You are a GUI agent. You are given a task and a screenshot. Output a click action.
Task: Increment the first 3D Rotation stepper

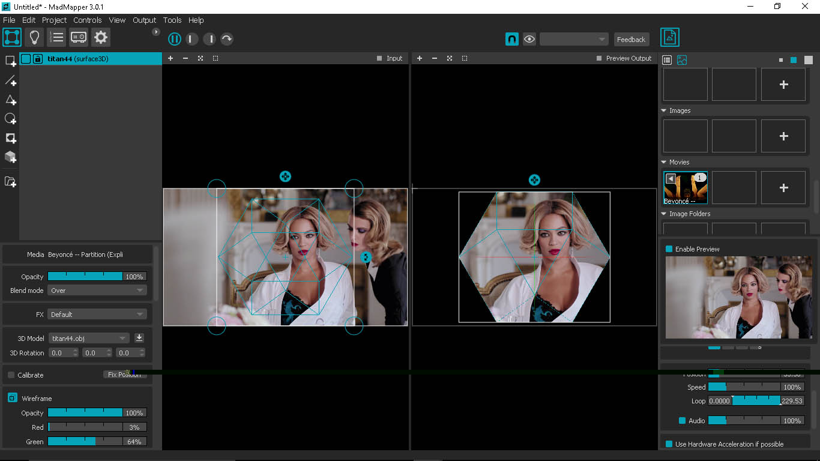click(x=76, y=351)
